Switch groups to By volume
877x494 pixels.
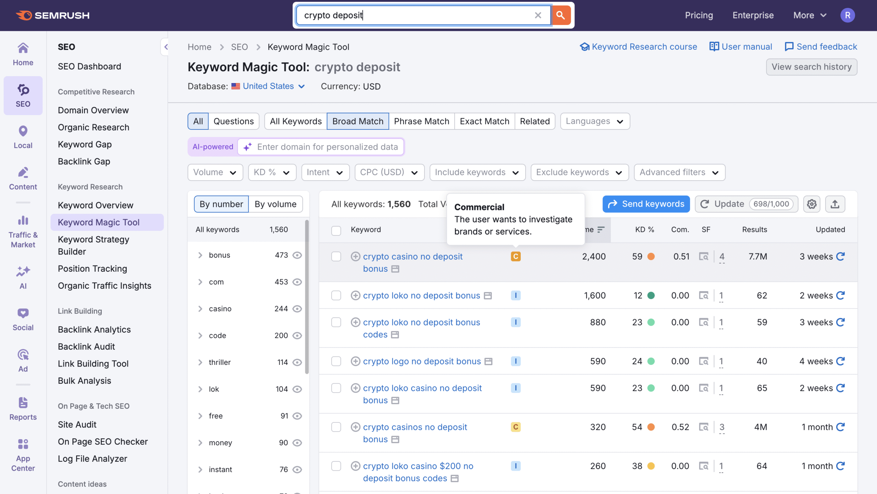click(275, 204)
